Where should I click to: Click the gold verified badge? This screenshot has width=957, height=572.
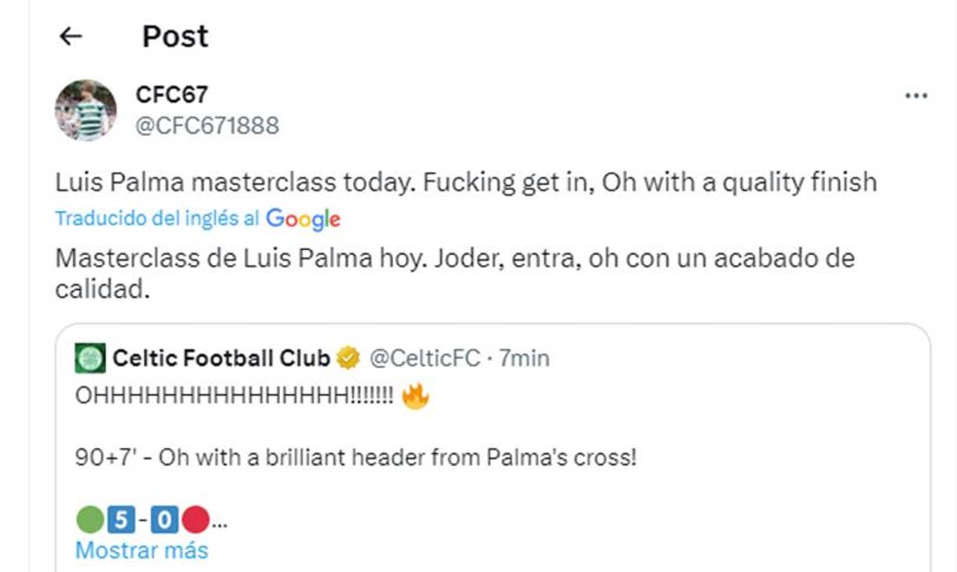coord(348,359)
